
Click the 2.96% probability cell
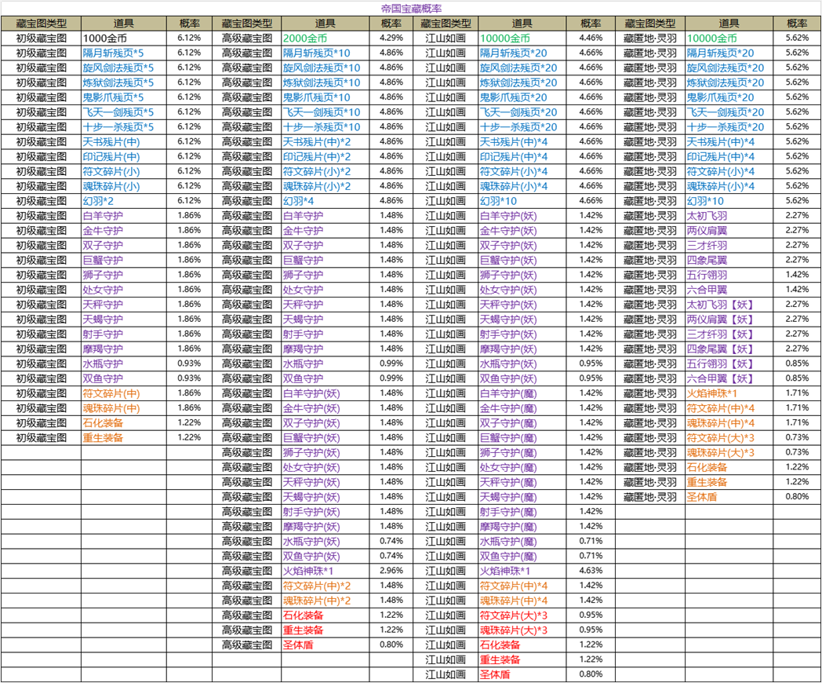tap(391, 571)
